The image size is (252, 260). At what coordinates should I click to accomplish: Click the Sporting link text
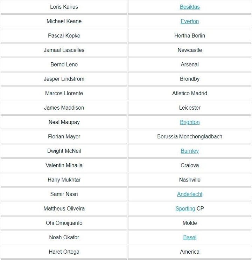[x=185, y=208]
